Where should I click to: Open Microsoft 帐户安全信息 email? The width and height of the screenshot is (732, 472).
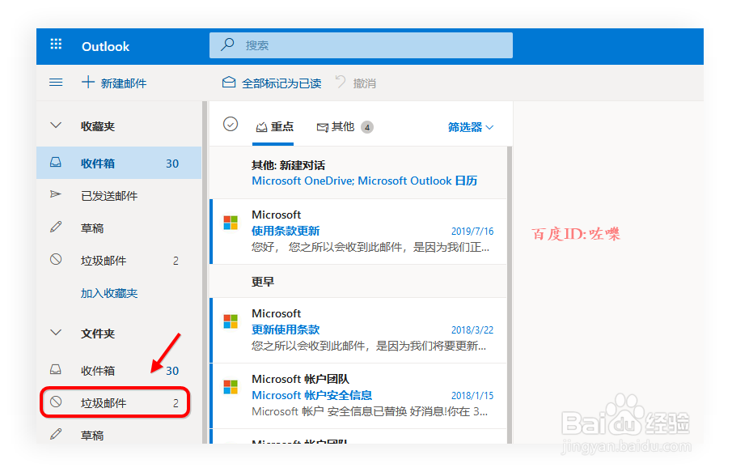[x=358, y=396]
